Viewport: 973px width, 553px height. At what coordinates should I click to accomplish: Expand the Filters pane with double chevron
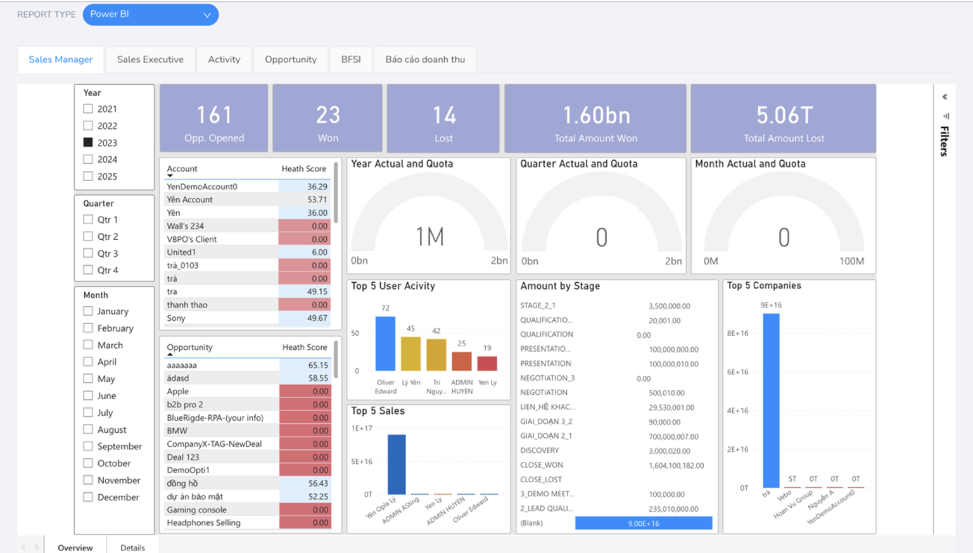click(944, 97)
